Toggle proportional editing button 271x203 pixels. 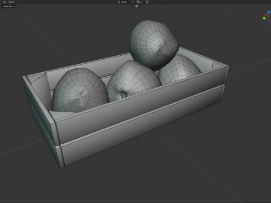[147, 2]
